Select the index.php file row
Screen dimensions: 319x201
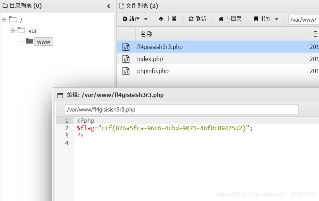(x=218, y=59)
